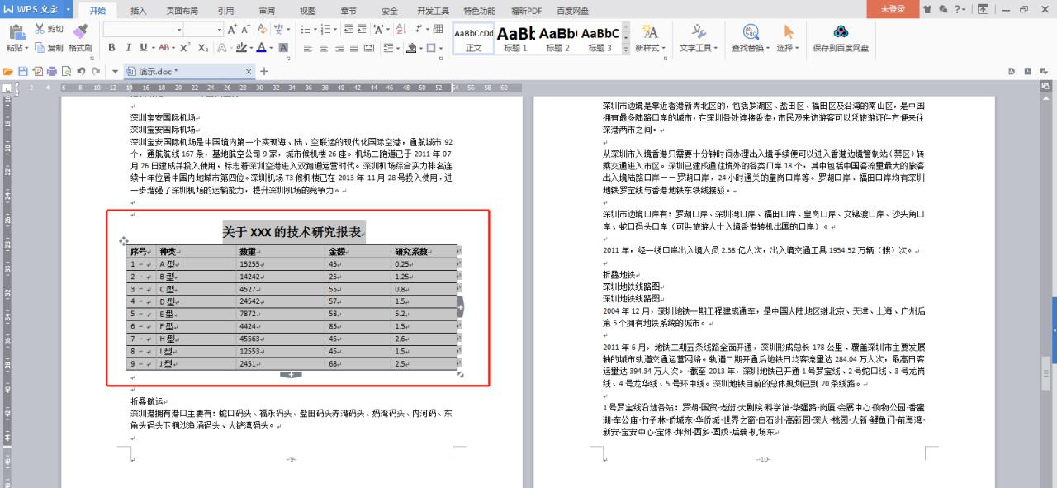Expand the styles gallery more arrow
The width and height of the screenshot is (1057, 488).
[625, 49]
